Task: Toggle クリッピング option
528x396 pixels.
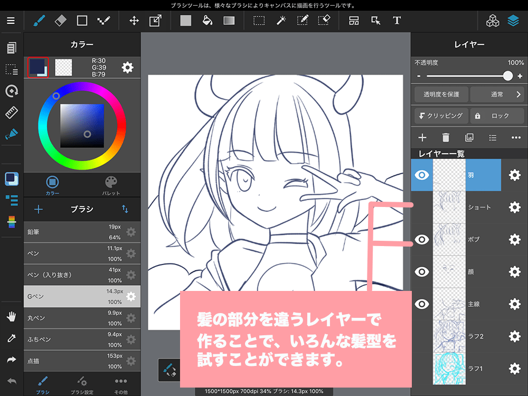Action: (x=441, y=116)
